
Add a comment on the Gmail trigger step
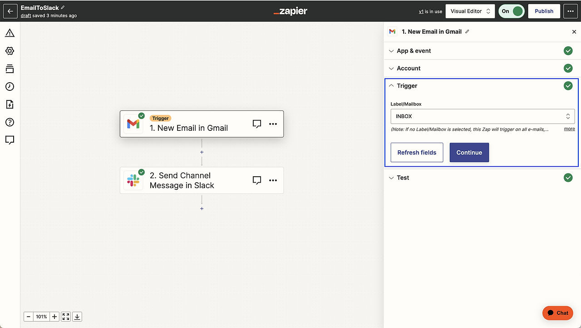click(x=257, y=124)
